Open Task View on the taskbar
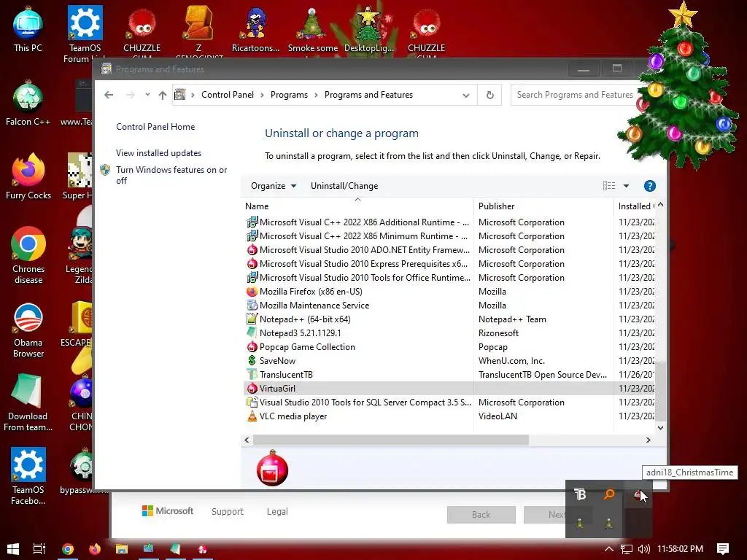The height and width of the screenshot is (560, 747). [x=39, y=549]
